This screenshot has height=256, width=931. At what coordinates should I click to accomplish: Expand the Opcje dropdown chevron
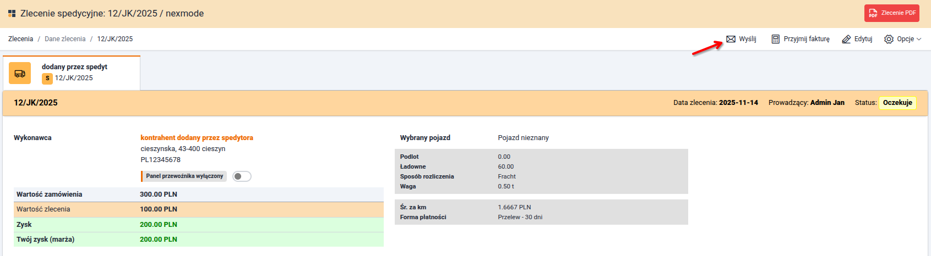[919, 39]
